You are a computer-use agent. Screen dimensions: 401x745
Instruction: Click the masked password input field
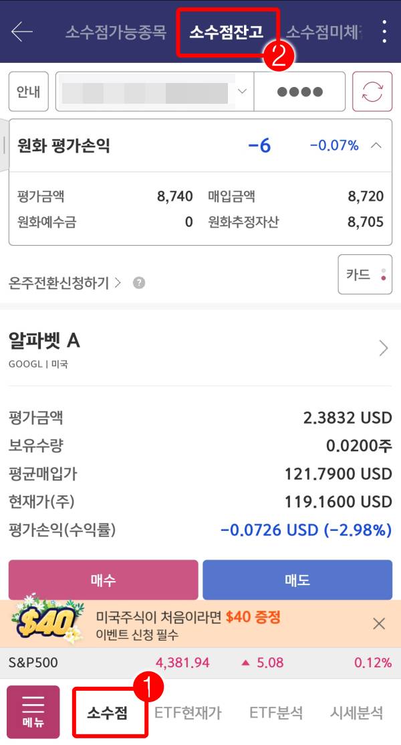click(298, 91)
